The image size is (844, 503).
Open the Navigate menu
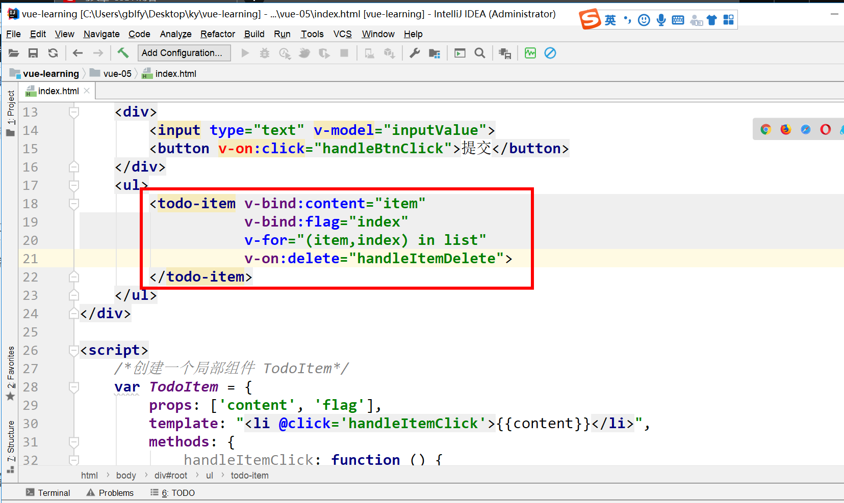tap(101, 34)
